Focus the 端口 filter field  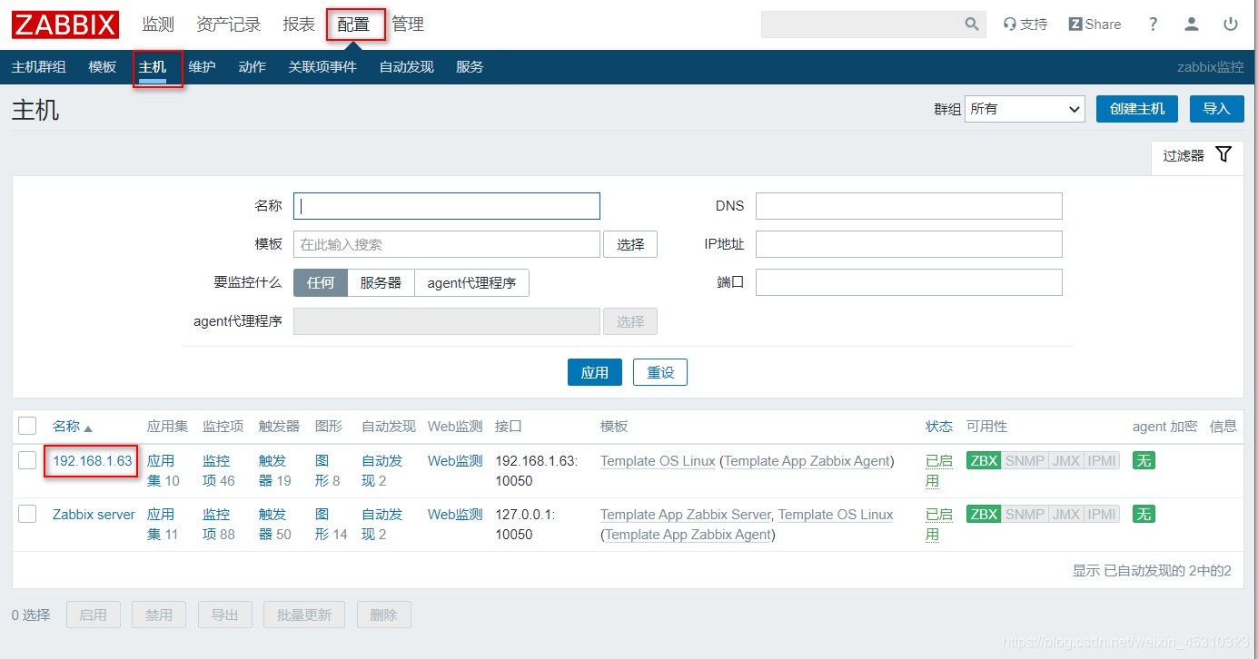coord(909,282)
